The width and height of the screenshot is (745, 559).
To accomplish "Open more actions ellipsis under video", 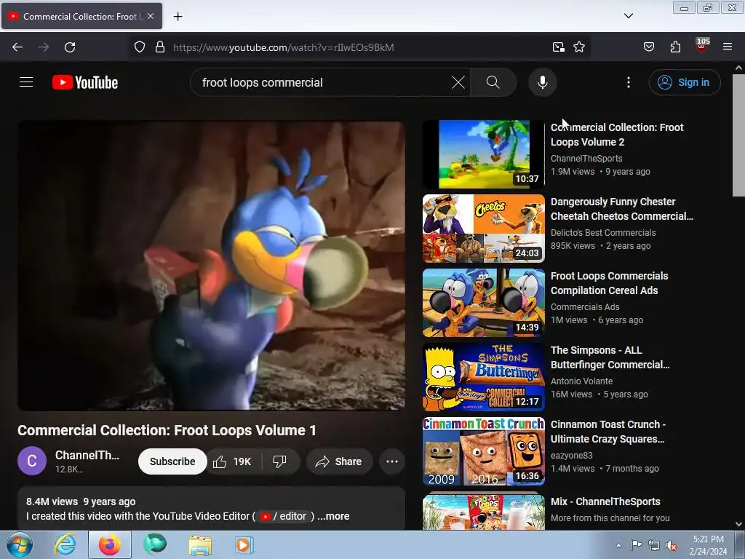I will coord(392,461).
